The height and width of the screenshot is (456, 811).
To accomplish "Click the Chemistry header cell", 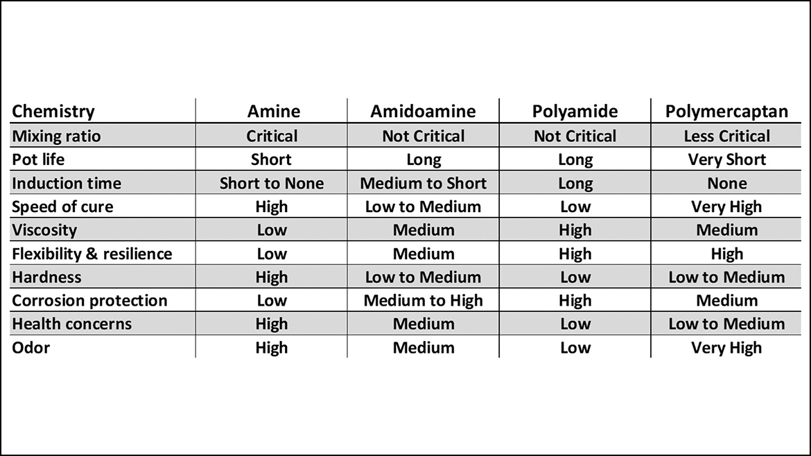I will (x=53, y=112).
